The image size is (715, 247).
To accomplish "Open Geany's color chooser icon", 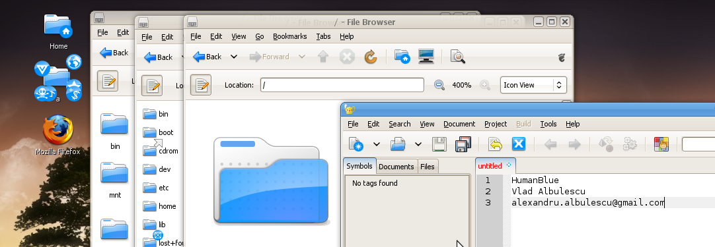I will [x=661, y=145].
